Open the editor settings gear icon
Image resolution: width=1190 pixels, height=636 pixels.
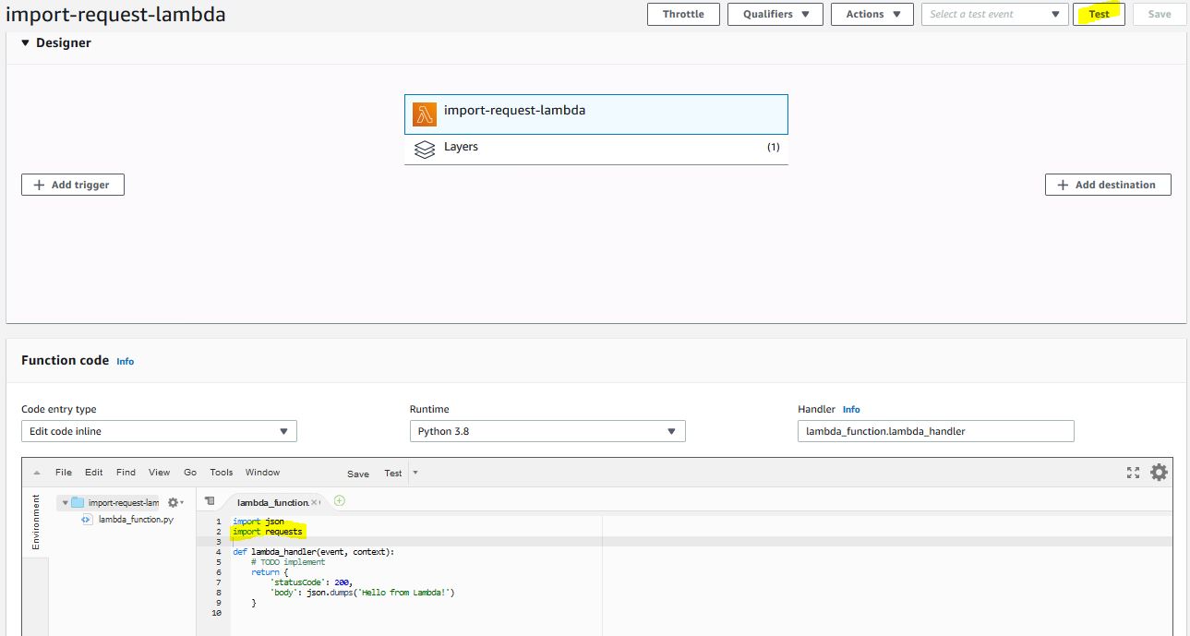tap(1159, 473)
